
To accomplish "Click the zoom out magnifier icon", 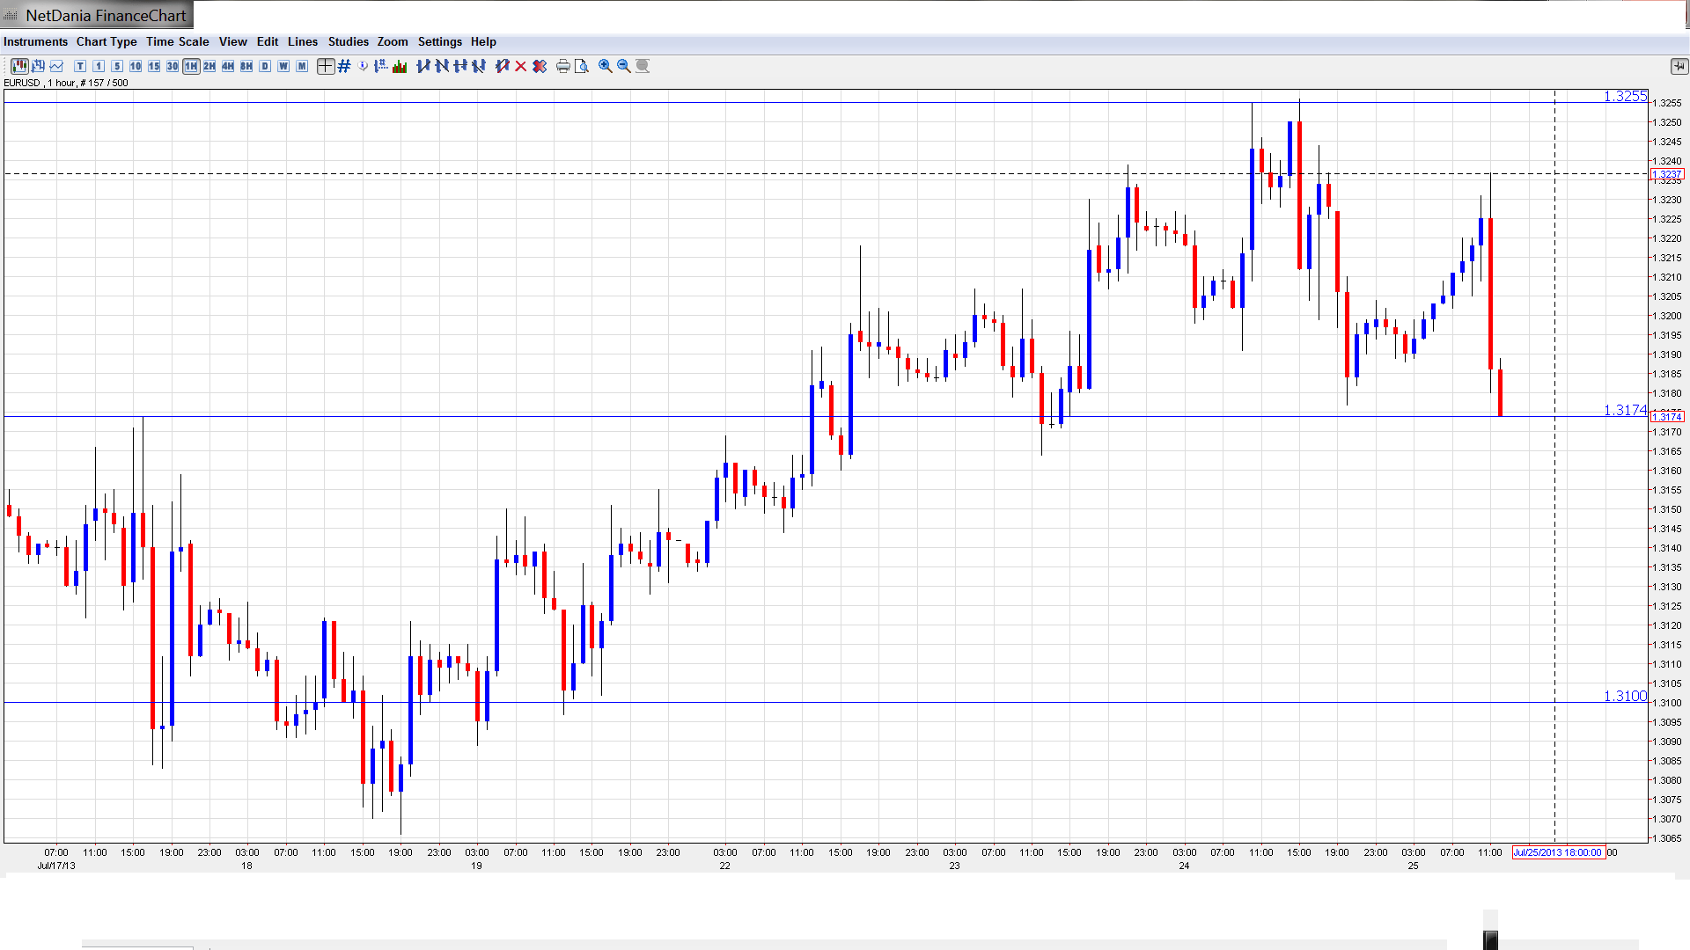I will (624, 66).
